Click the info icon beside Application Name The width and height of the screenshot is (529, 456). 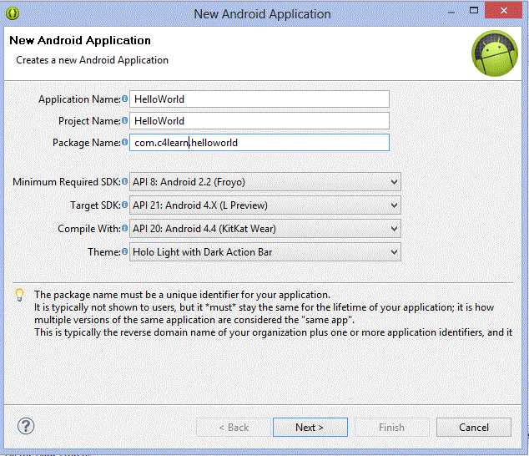click(124, 99)
